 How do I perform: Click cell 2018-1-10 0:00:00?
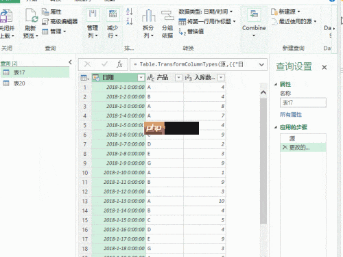[119, 173]
